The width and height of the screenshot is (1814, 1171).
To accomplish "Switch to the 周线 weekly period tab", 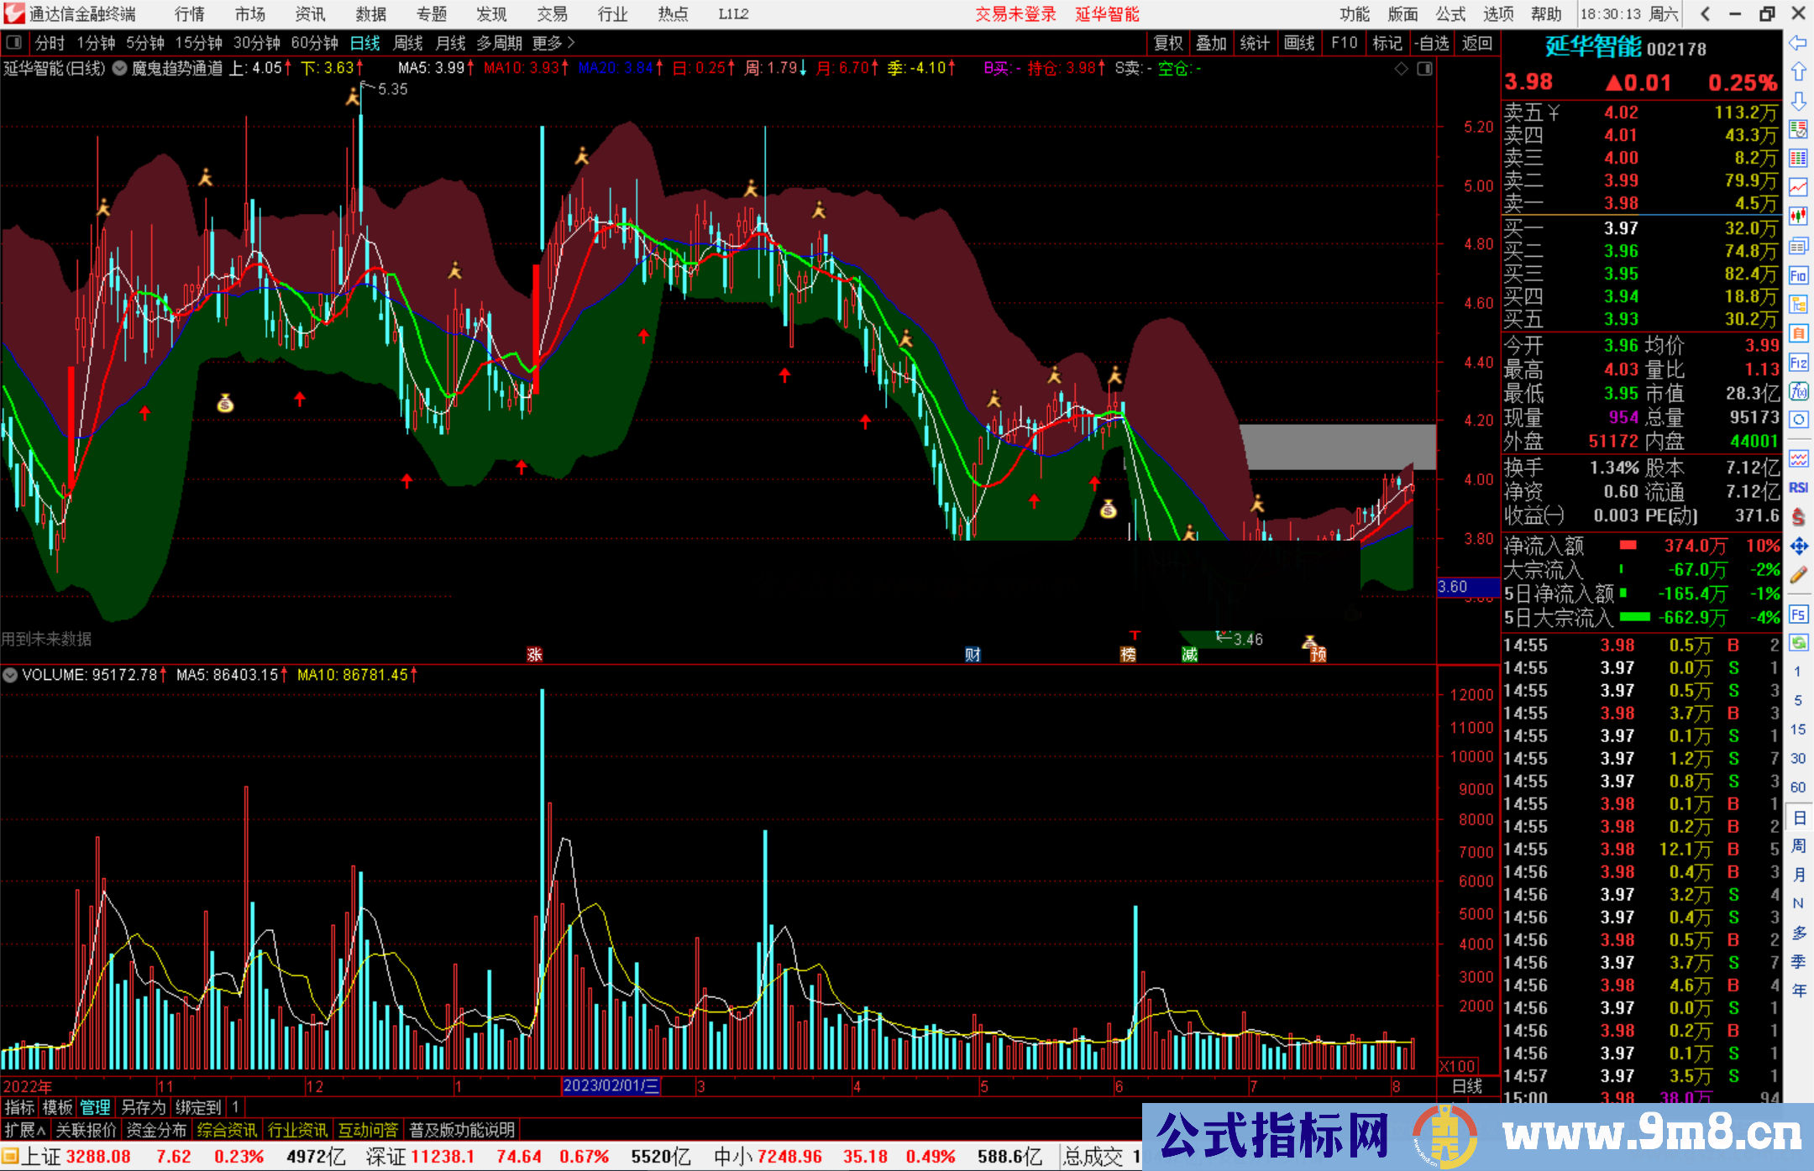I will tap(408, 43).
